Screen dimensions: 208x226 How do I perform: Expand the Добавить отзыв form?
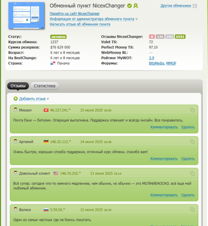tap(32, 99)
